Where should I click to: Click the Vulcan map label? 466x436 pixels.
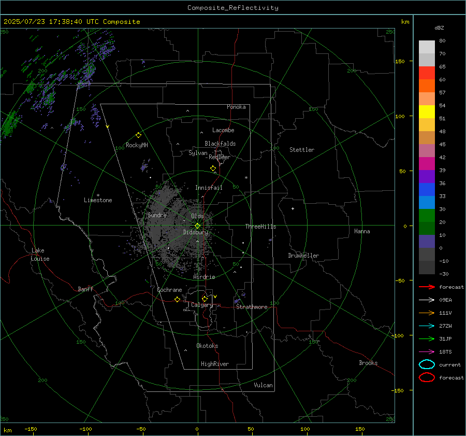(263, 385)
